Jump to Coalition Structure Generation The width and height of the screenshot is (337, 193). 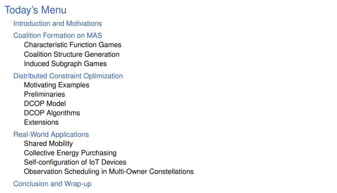point(71,54)
